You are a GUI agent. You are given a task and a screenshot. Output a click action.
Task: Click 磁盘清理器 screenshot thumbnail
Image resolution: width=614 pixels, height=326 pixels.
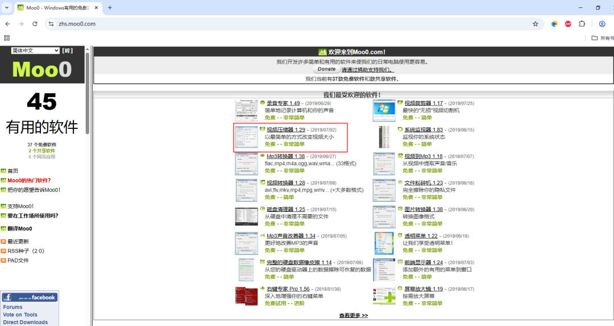[x=246, y=216]
